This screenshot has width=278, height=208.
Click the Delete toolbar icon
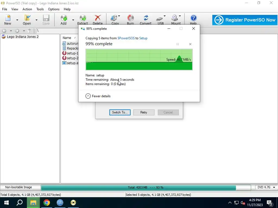[x=98, y=19]
